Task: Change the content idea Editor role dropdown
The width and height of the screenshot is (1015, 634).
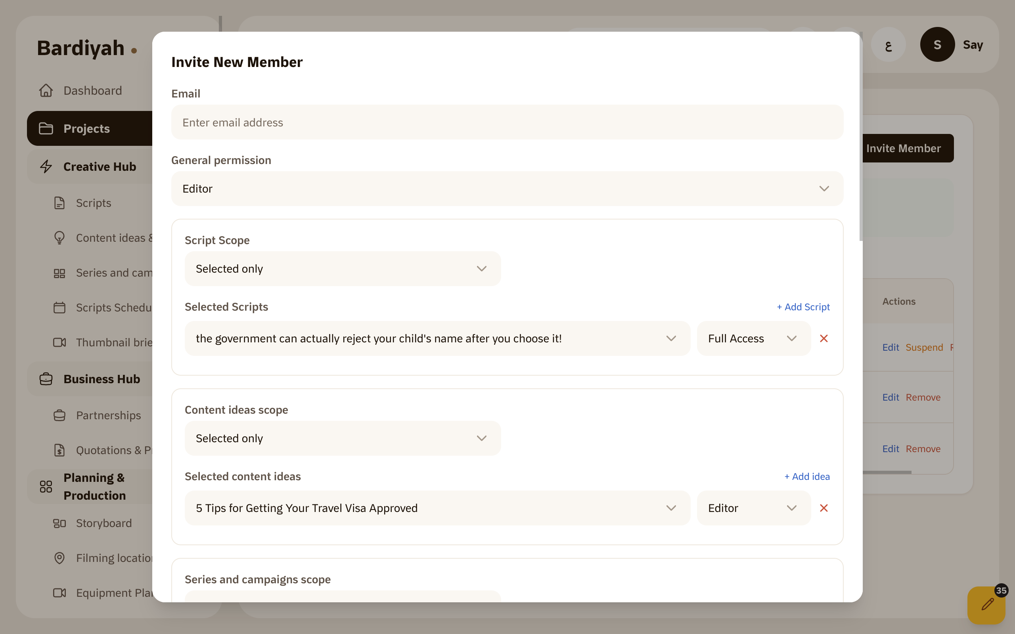Action: (x=754, y=508)
